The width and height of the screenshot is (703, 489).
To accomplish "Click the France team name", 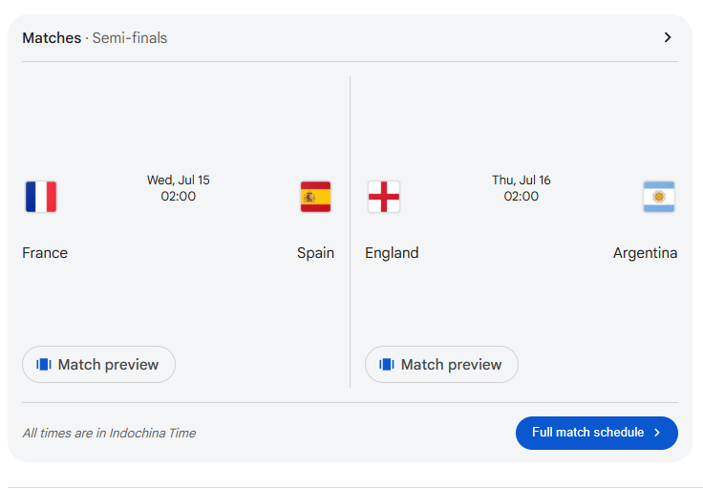I will [45, 253].
